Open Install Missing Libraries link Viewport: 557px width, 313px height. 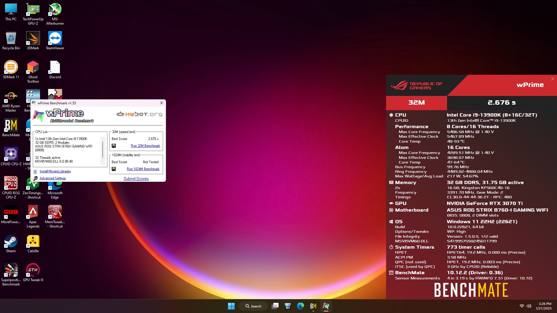55,171
